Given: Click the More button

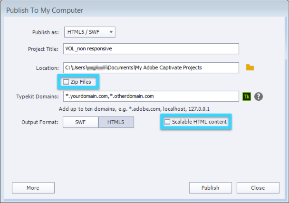Looking at the screenshot, I should click(33, 188).
